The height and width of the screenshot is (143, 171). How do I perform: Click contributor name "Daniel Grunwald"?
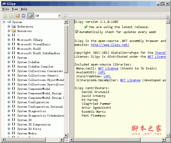tap(95, 92)
